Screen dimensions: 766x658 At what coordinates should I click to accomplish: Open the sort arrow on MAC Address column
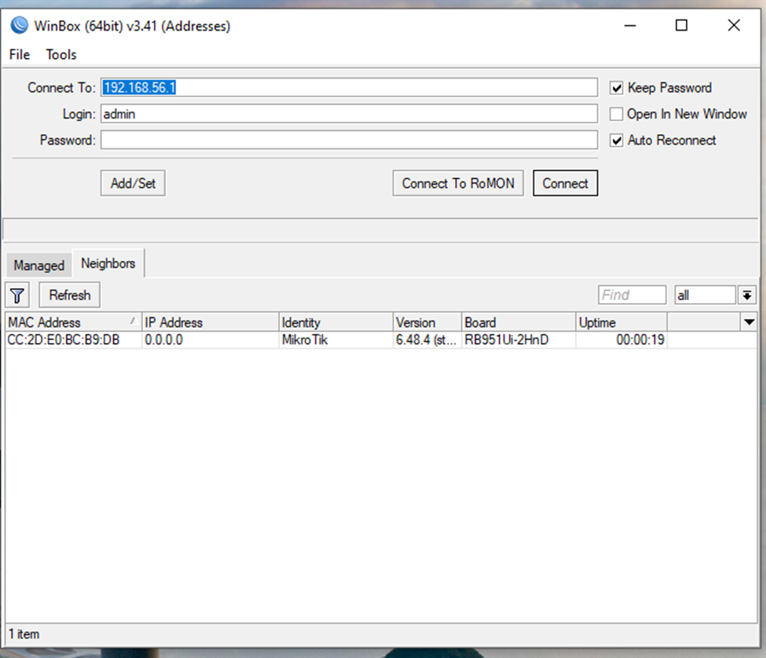tap(132, 322)
